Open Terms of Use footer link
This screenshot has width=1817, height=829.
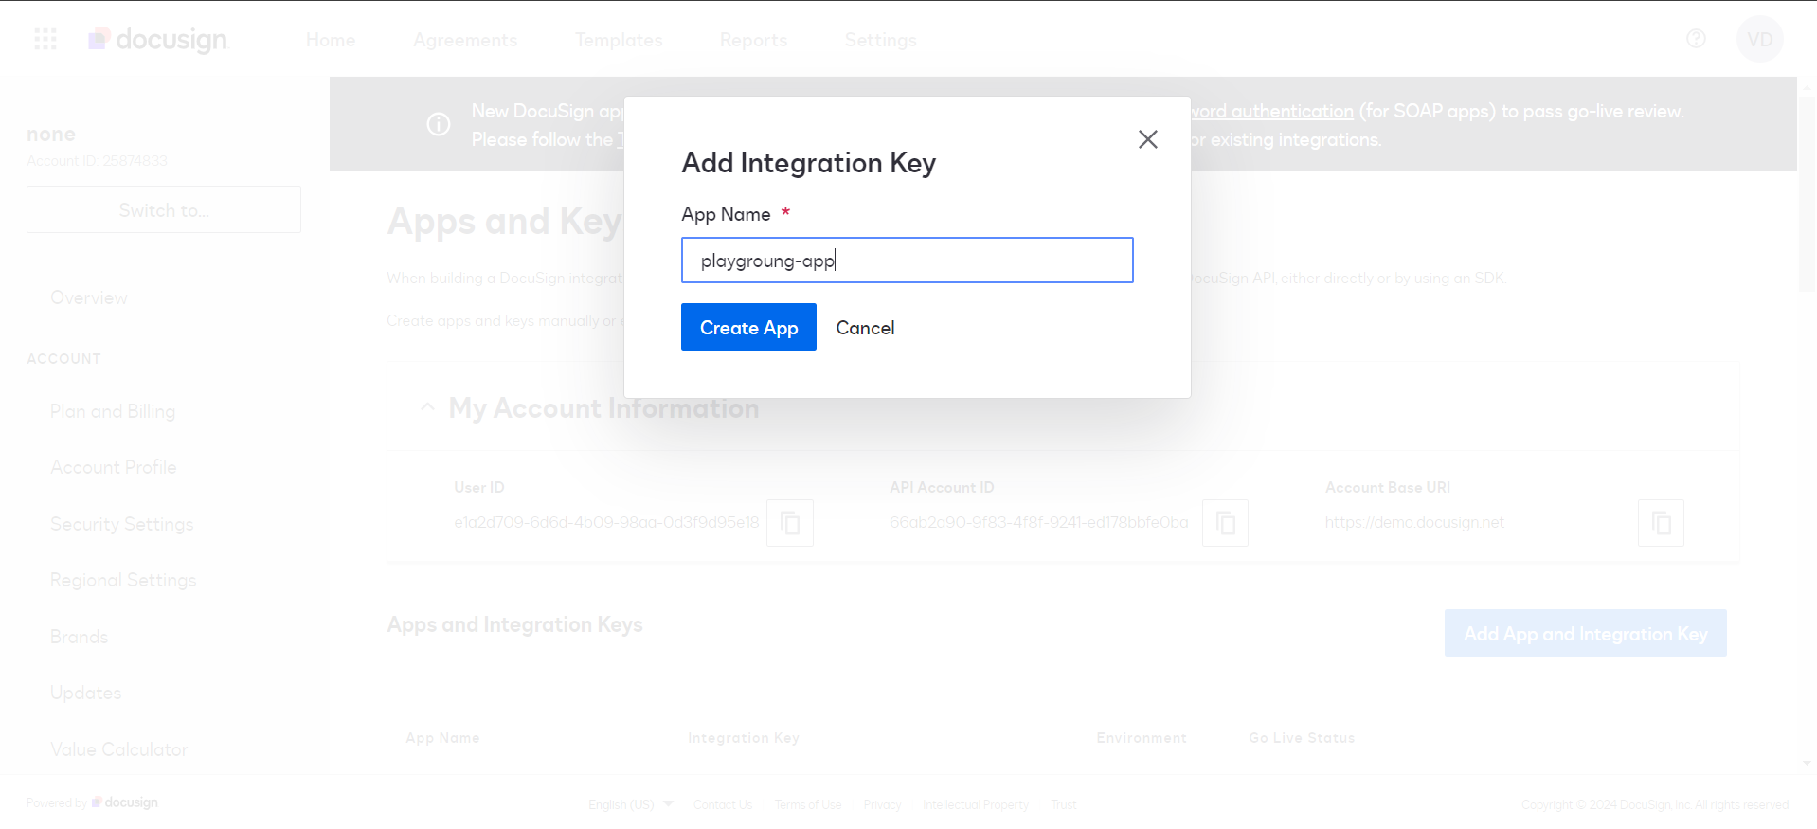[808, 804]
